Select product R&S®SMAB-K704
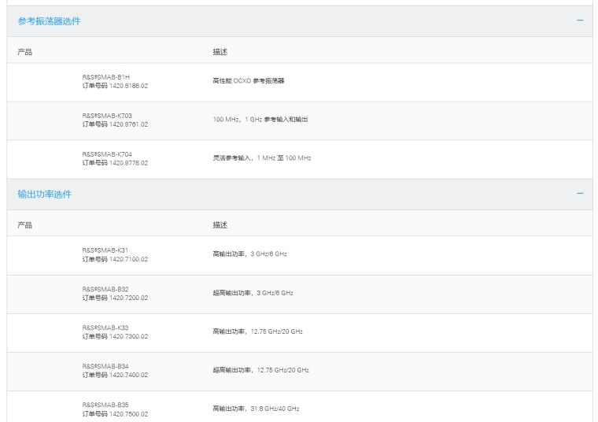The image size is (598, 422). tap(107, 154)
